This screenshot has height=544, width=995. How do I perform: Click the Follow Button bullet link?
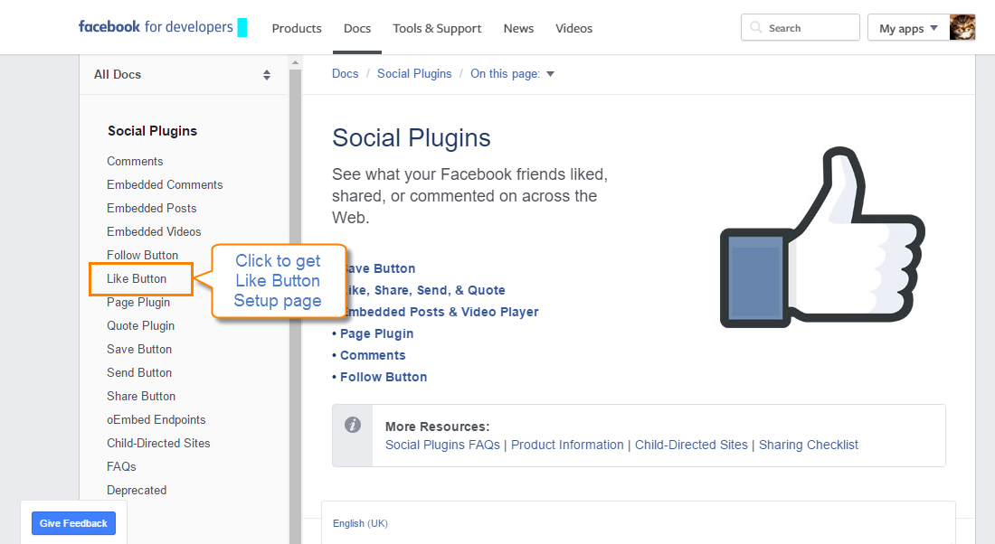coord(384,377)
